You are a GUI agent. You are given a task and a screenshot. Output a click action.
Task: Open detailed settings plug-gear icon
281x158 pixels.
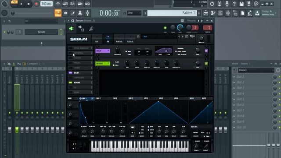point(81,28)
